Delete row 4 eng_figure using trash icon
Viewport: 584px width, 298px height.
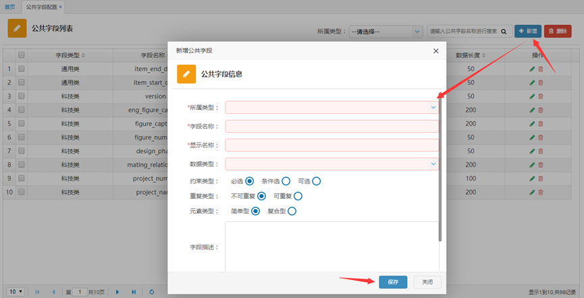[x=541, y=110]
